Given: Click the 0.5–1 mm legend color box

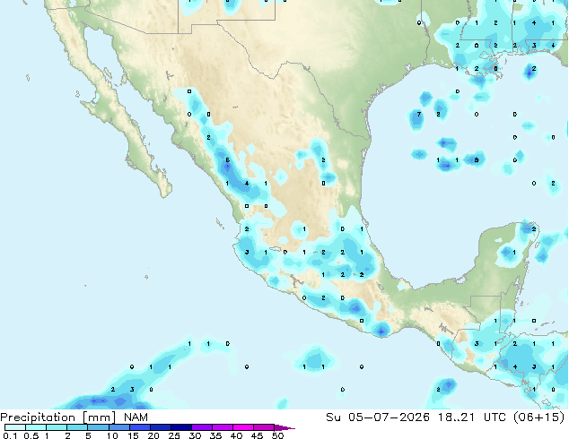Looking at the screenshot, I should point(36,427).
